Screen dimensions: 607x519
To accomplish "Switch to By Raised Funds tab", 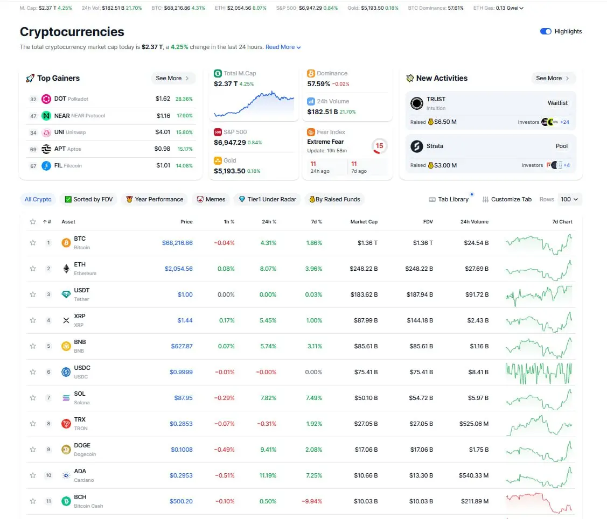I will point(334,199).
